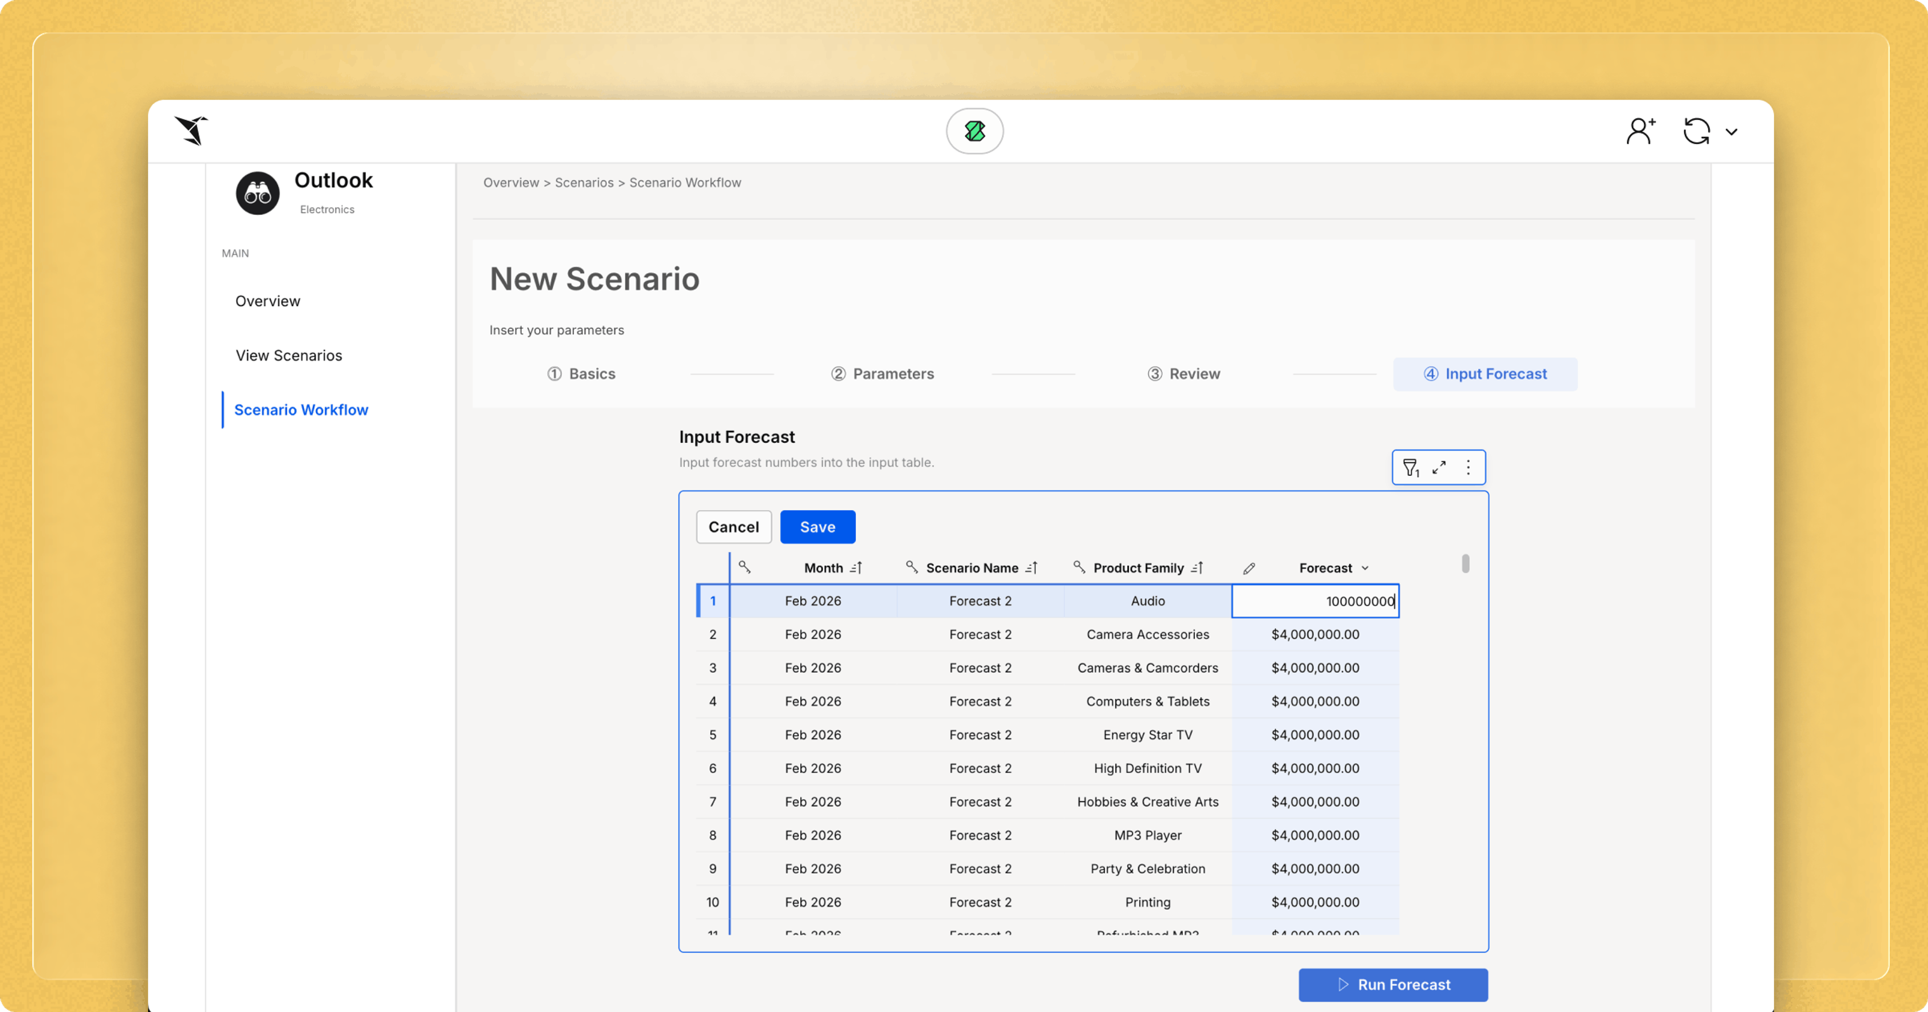Go to Overview in sidebar
The height and width of the screenshot is (1012, 1928).
coord(268,301)
